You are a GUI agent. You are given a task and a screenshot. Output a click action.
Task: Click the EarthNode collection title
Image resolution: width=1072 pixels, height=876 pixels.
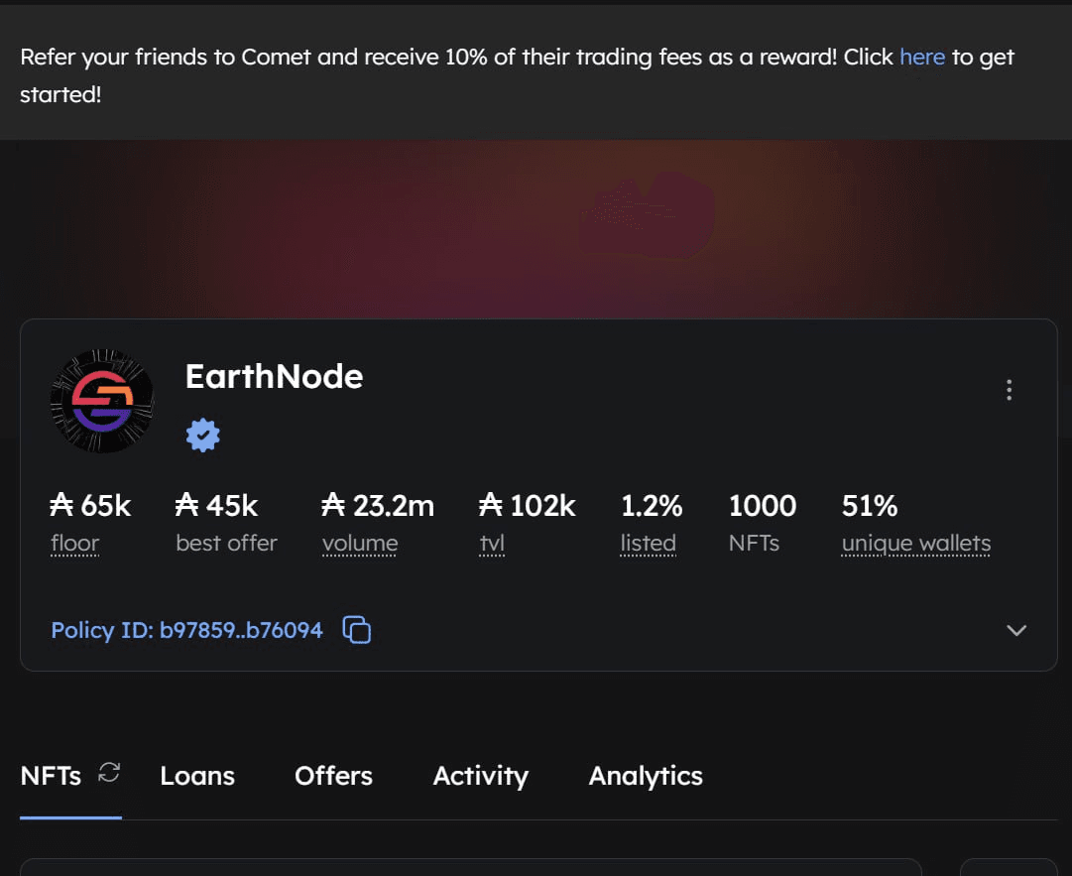pos(274,376)
